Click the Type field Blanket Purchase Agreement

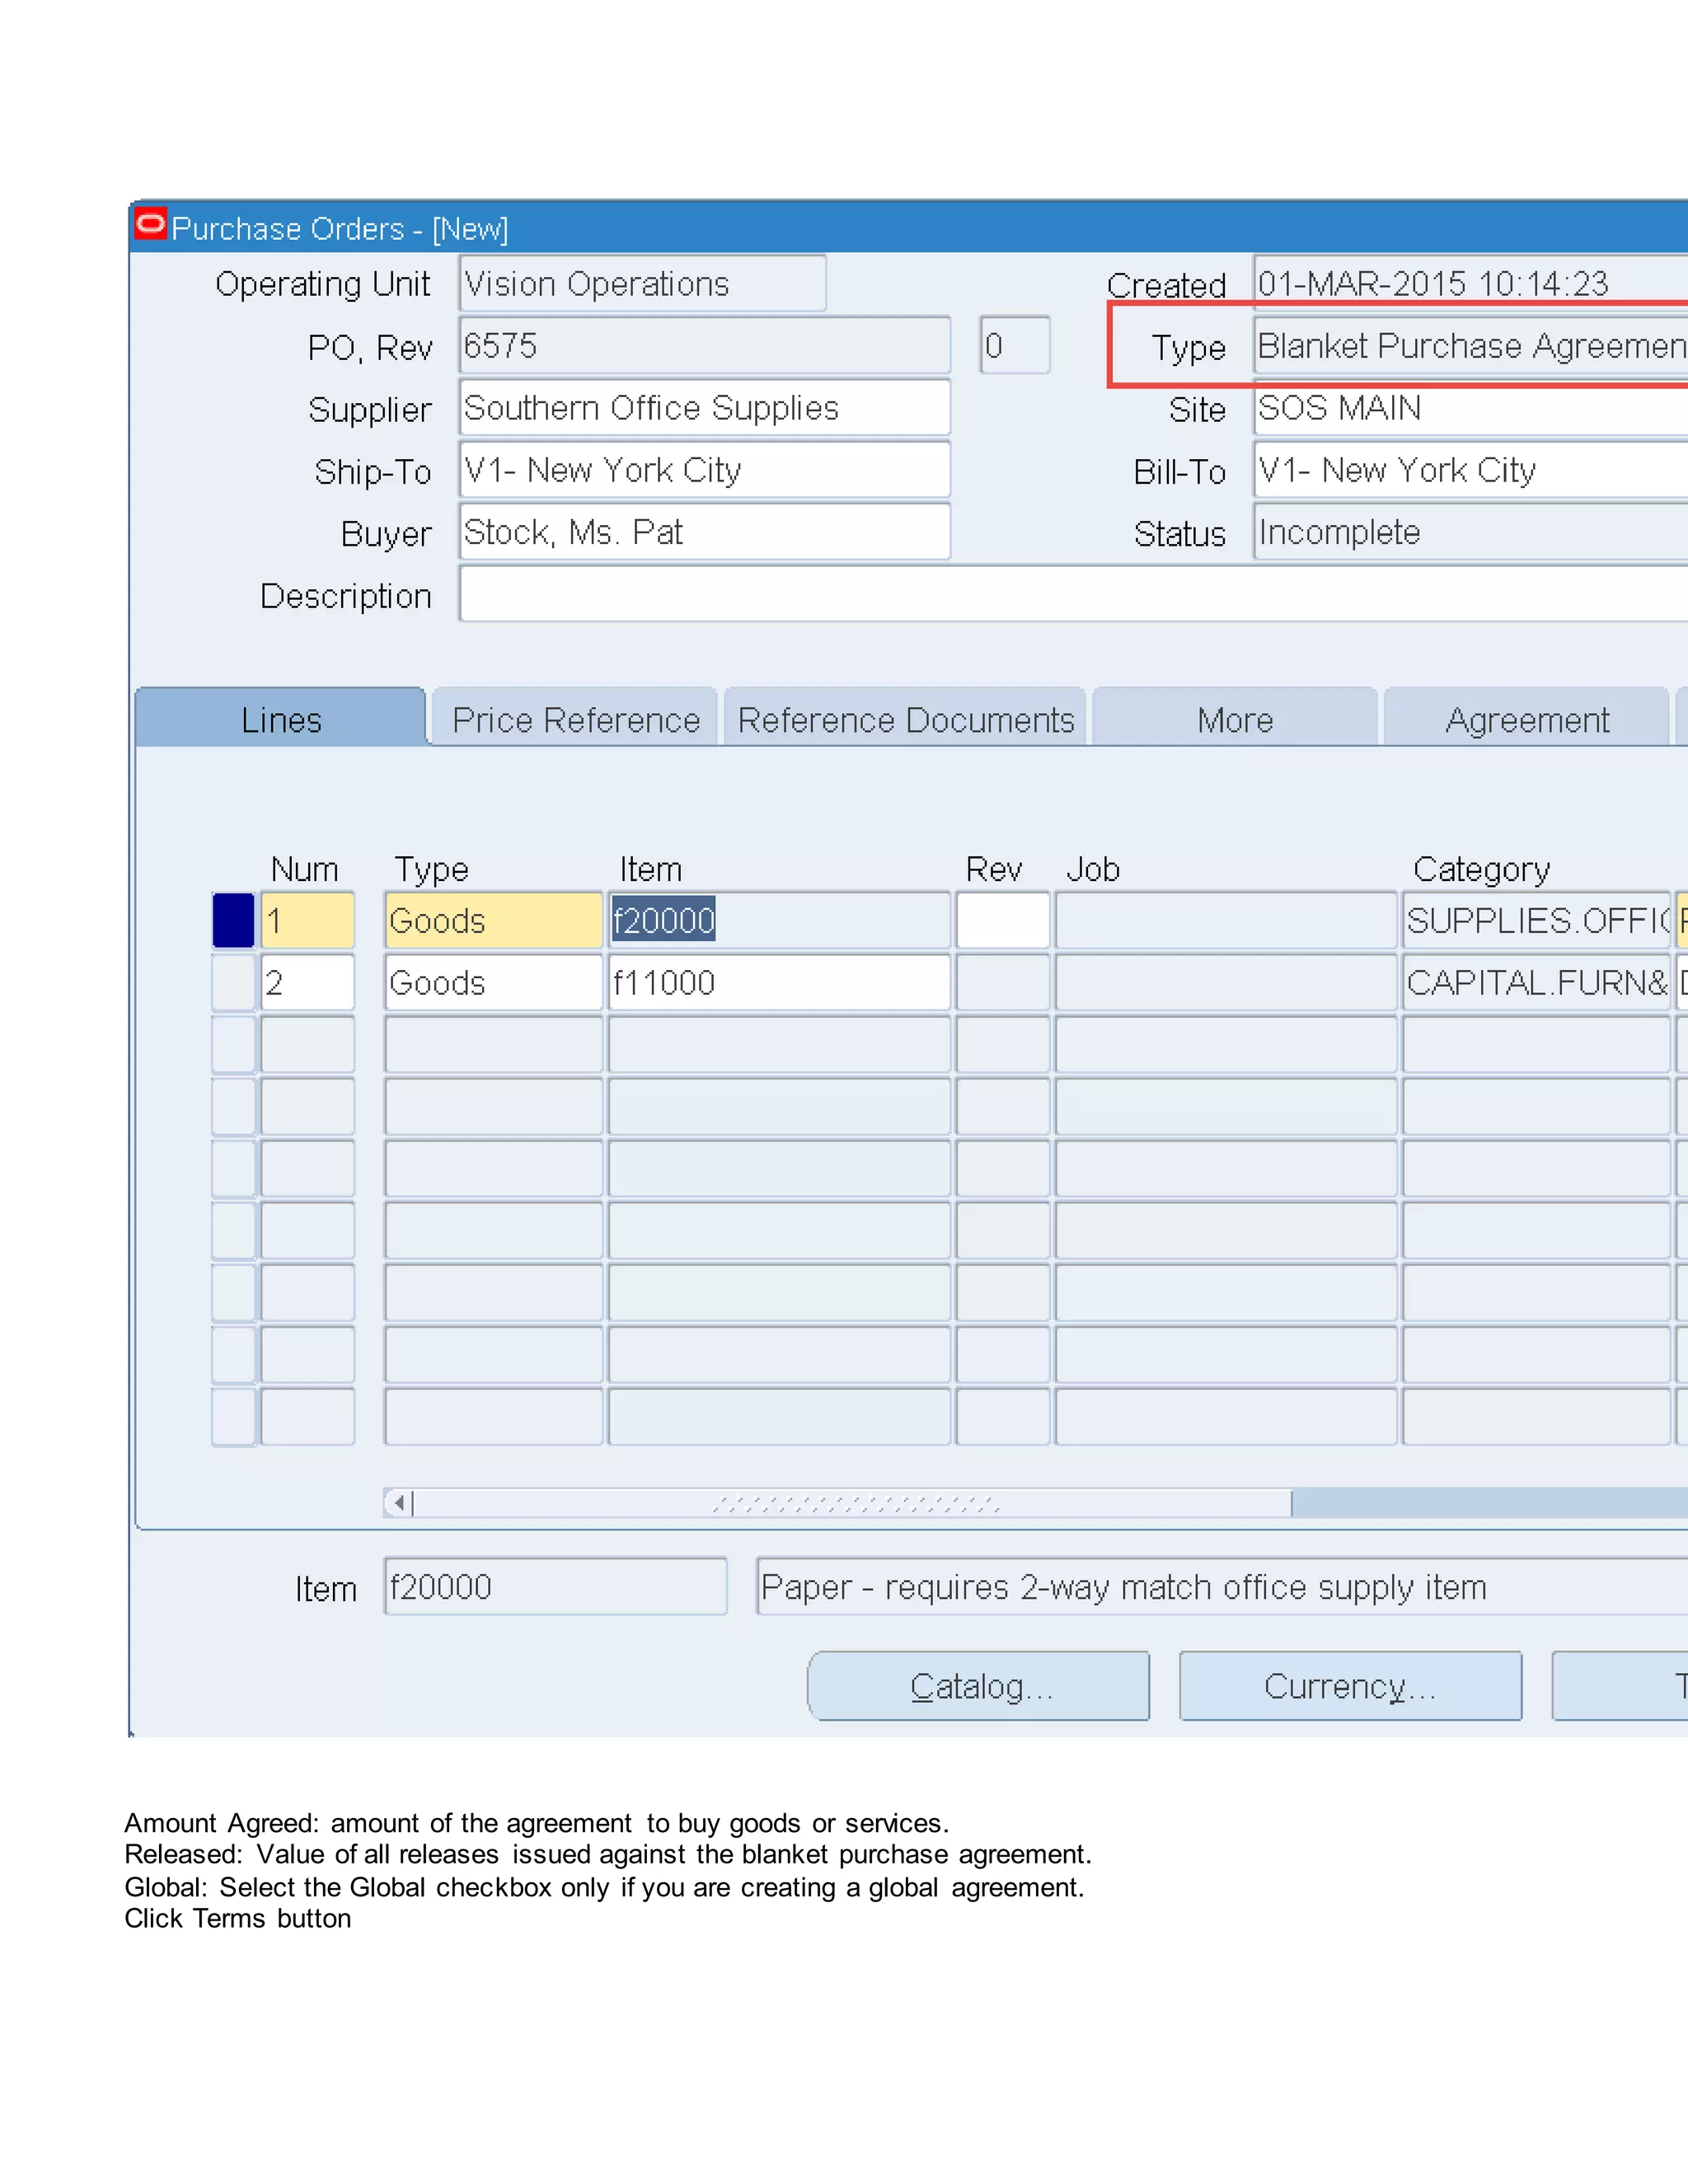(x=1471, y=346)
